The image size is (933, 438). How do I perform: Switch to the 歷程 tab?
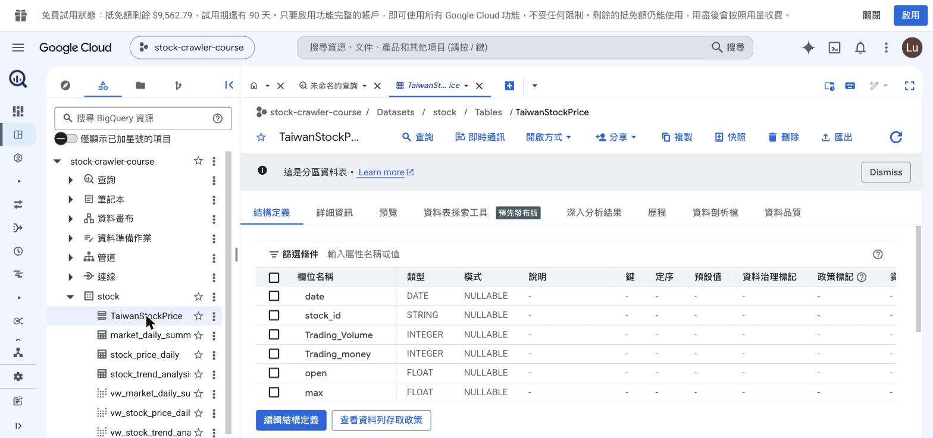[657, 213]
